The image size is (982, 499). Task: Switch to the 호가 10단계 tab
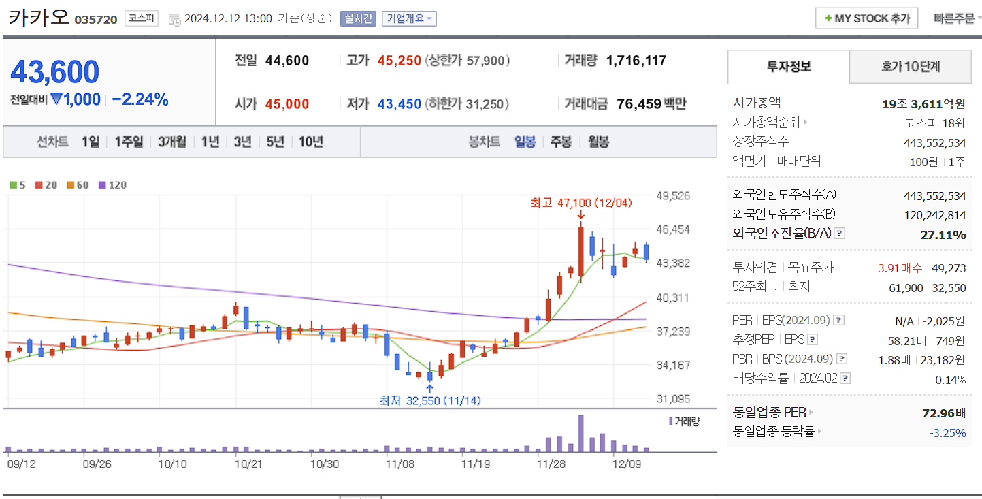click(x=910, y=67)
